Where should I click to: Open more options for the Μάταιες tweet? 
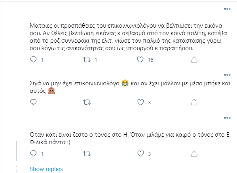pos(227,9)
